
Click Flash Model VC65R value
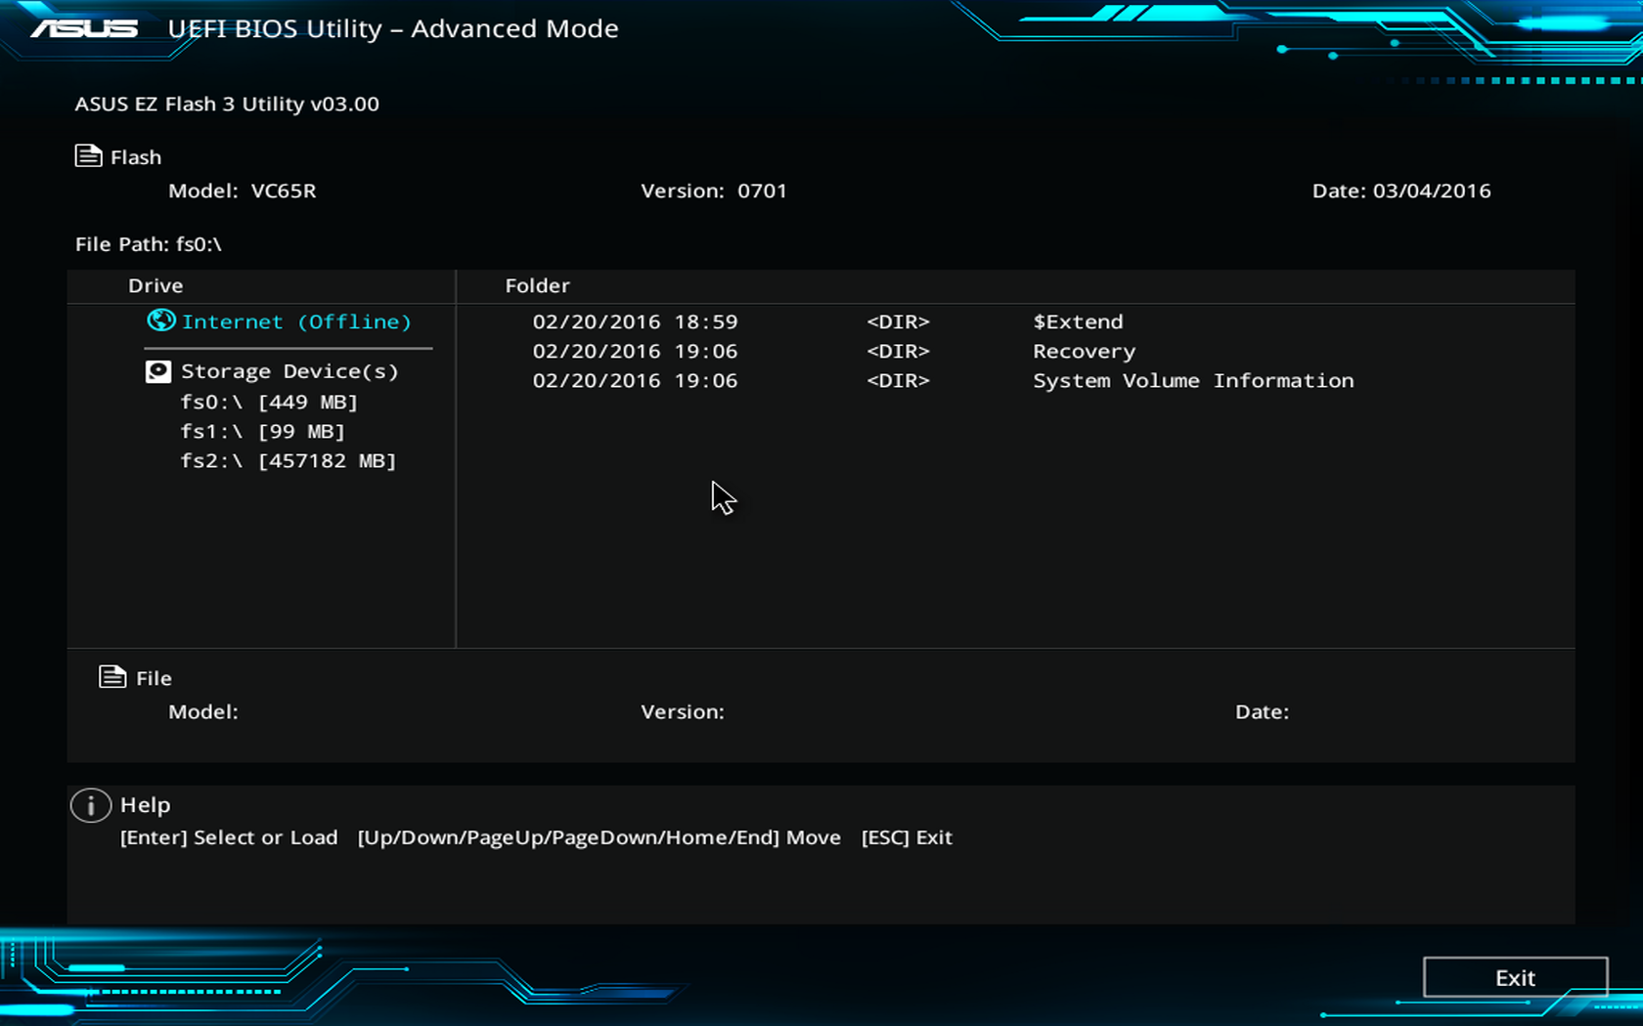pos(284,191)
